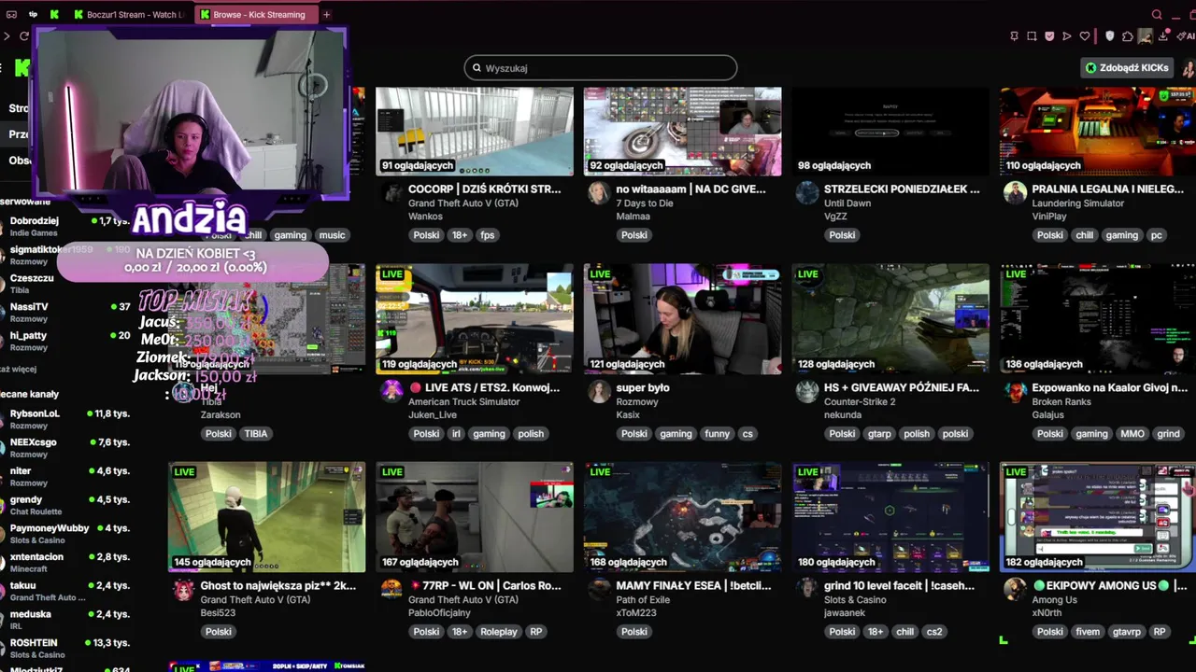The image size is (1196, 672).
Task: Open the GX Corner gamepad icon
Action: click(x=11, y=15)
